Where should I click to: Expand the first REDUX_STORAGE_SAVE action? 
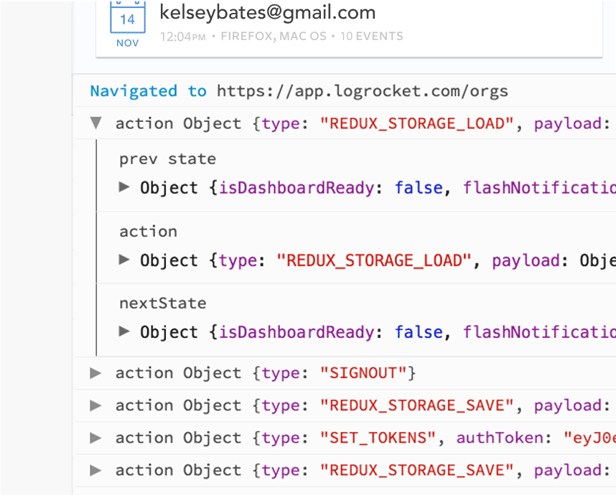click(x=95, y=405)
